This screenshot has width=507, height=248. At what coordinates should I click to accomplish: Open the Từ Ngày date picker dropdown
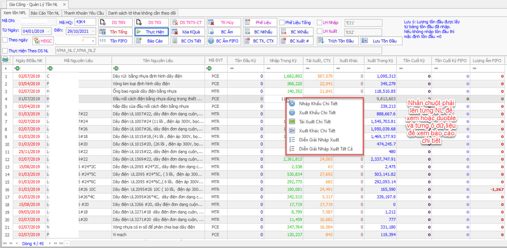coord(49,31)
